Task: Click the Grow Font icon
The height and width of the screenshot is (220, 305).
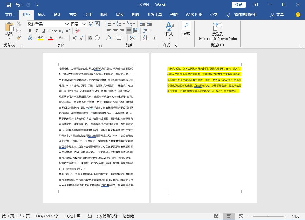Action: click(x=74, y=38)
